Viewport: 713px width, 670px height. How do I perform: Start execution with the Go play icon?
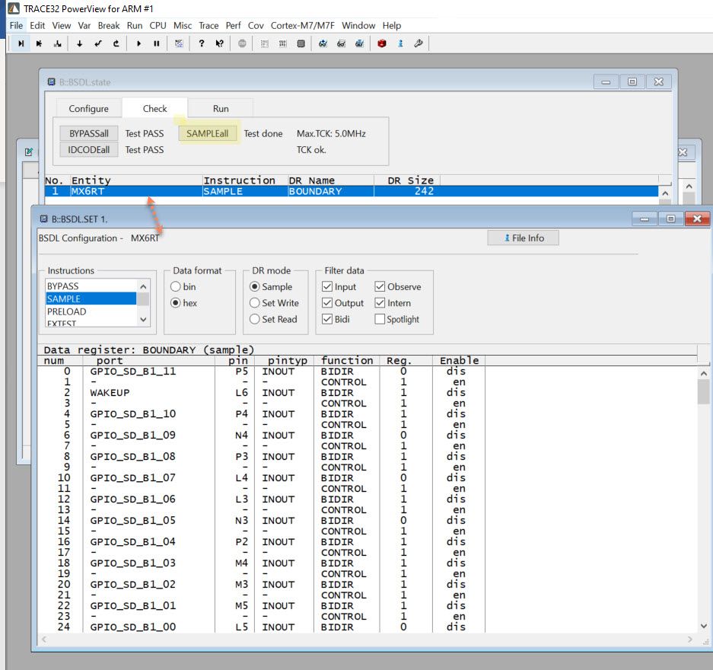click(138, 43)
